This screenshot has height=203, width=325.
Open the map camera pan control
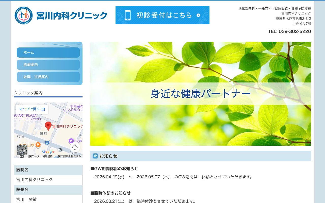[75, 147]
